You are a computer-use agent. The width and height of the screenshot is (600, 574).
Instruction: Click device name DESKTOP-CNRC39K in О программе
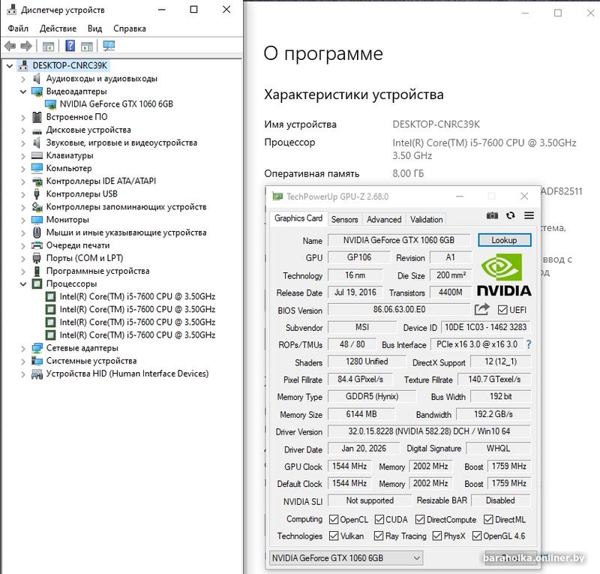[x=436, y=124]
